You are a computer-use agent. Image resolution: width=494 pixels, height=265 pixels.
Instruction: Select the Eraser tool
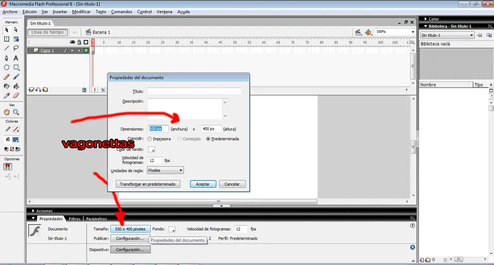(x=16, y=95)
